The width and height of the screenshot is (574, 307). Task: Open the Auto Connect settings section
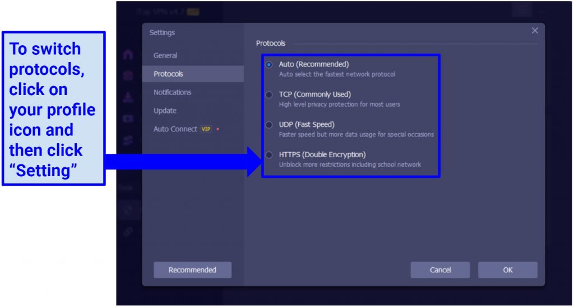193,129
